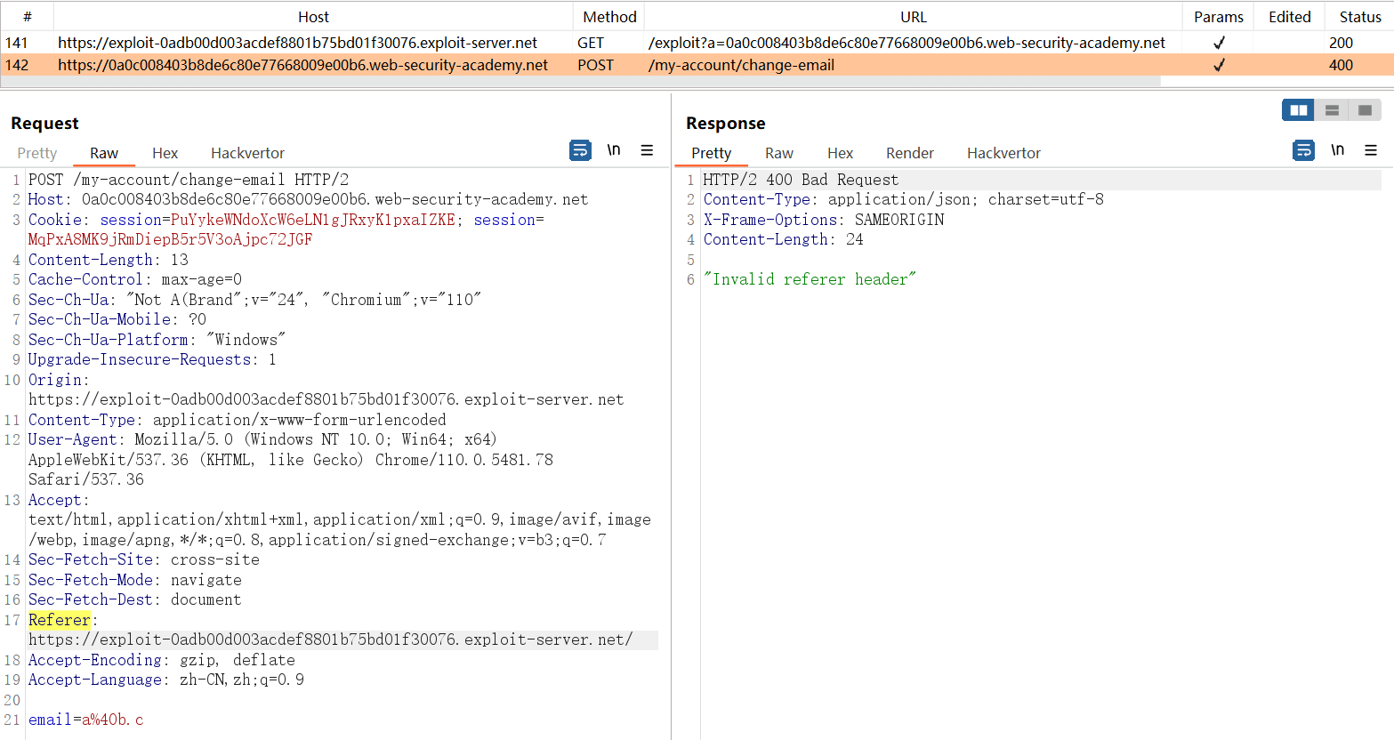Open Request panel hamburger options menu
1394x740 pixels.
647,150
